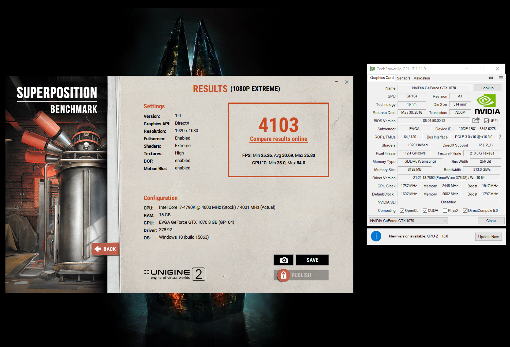Toggle the UEFI checkbox
This screenshot has height=347, width=510.
pyautogui.click(x=486, y=121)
